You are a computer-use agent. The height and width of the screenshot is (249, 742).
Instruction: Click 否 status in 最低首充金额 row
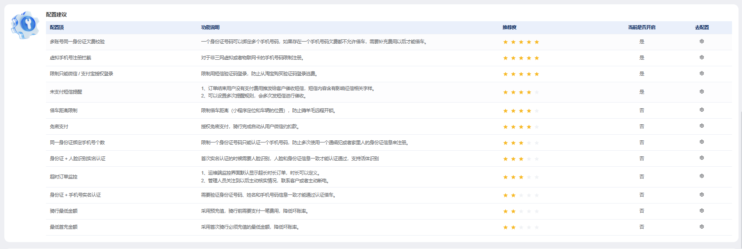642,227
